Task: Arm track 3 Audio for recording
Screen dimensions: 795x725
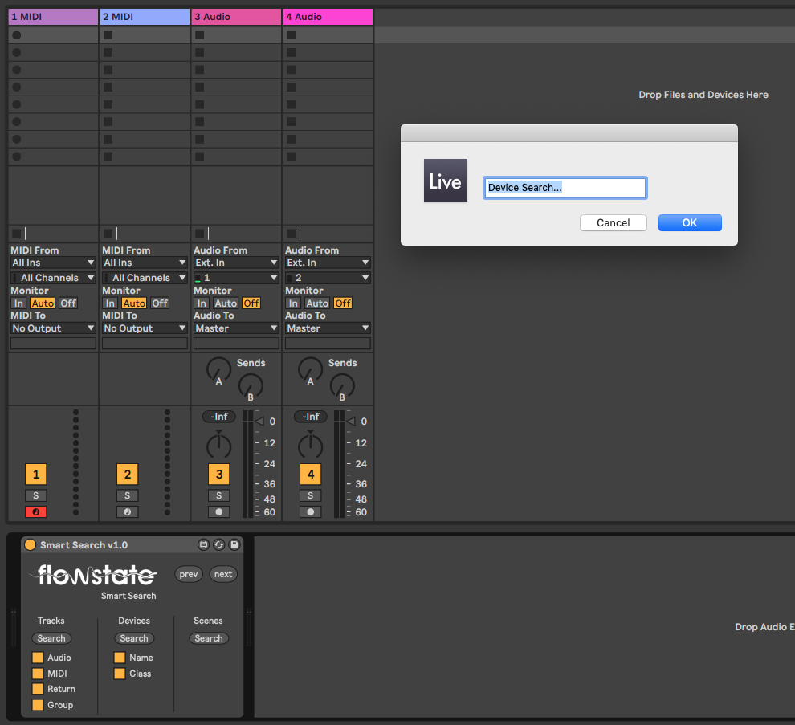Action: [218, 512]
